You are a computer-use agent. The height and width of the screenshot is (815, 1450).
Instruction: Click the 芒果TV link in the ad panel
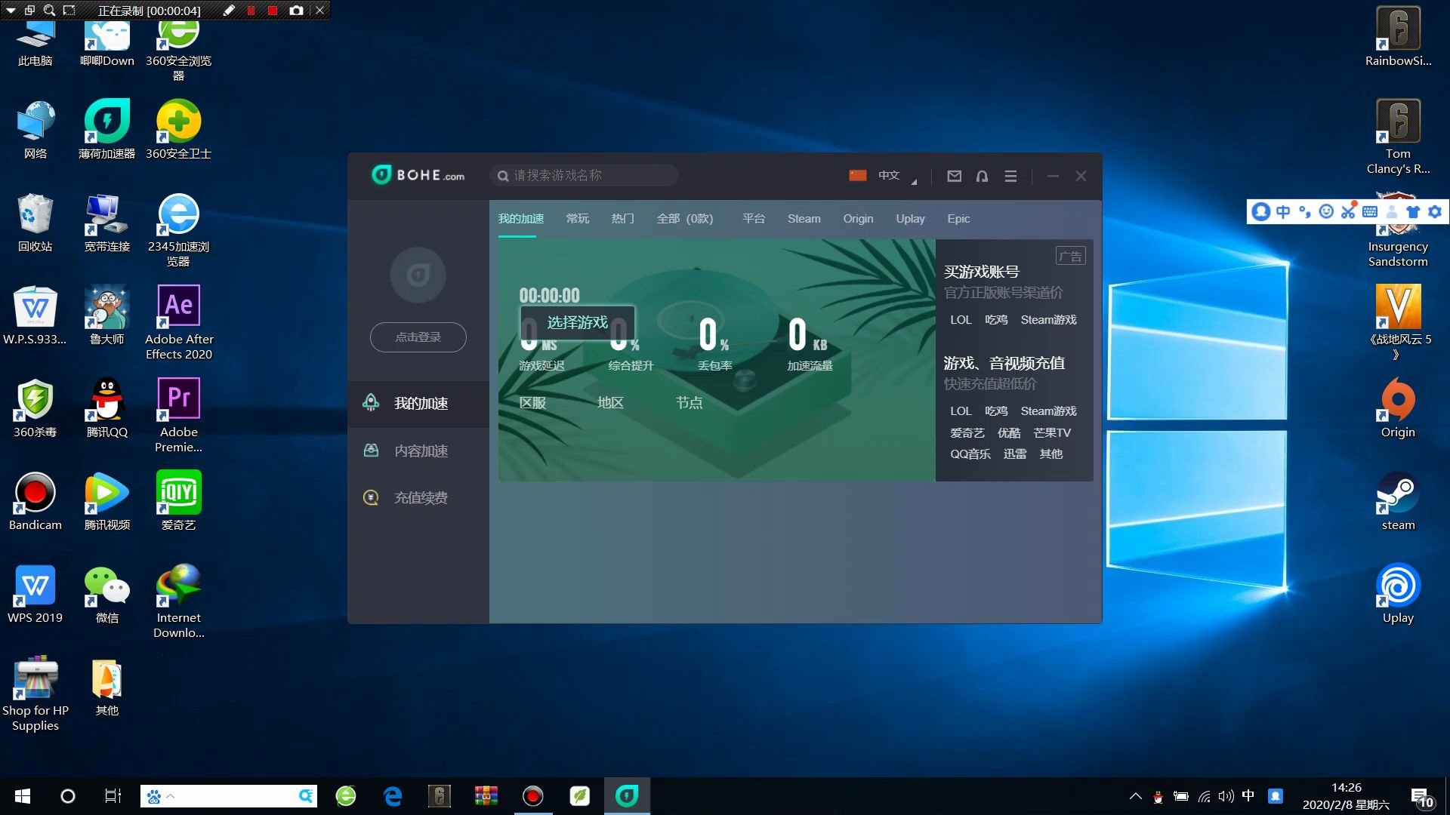pos(1052,433)
